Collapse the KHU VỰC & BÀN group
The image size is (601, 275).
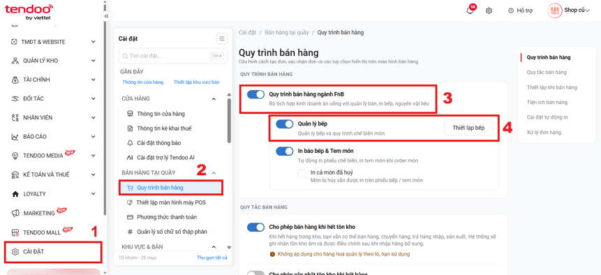[214, 246]
